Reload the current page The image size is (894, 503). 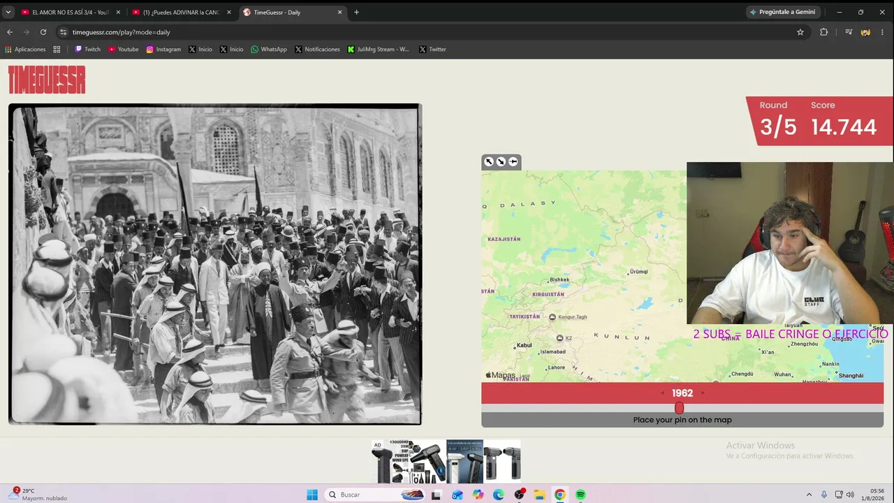point(43,32)
